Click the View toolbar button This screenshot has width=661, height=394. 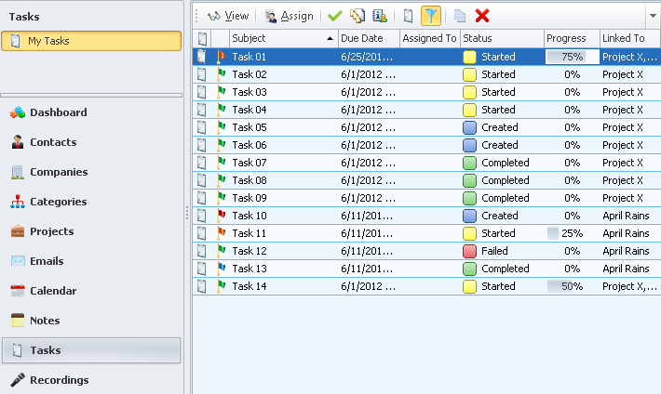click(x=228, y=16)
